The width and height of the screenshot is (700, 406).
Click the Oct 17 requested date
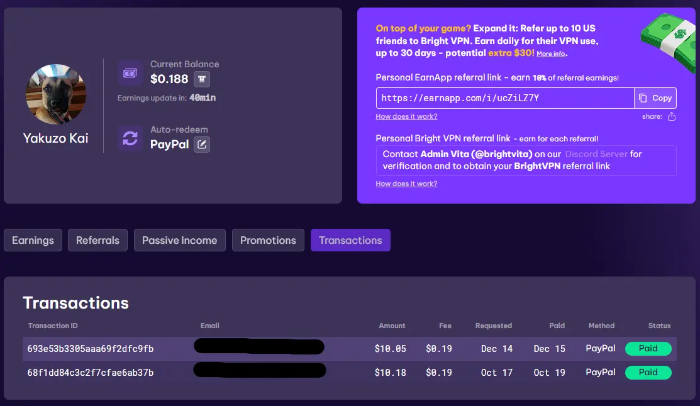[x=496, y=373]
